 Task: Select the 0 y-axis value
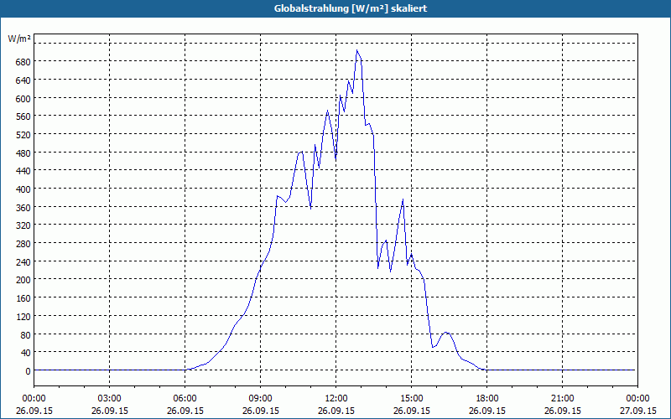[x=28, y=371]
